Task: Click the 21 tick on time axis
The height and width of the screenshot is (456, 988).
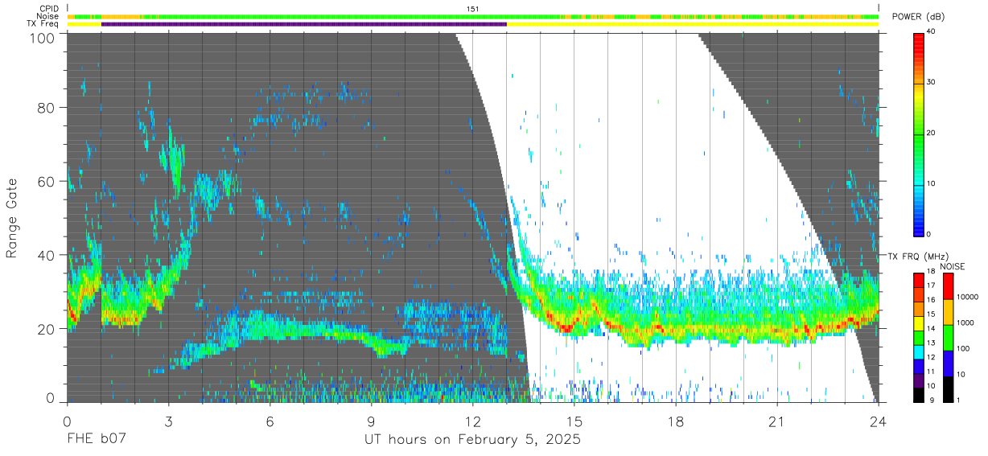Action: click(777, 421)
